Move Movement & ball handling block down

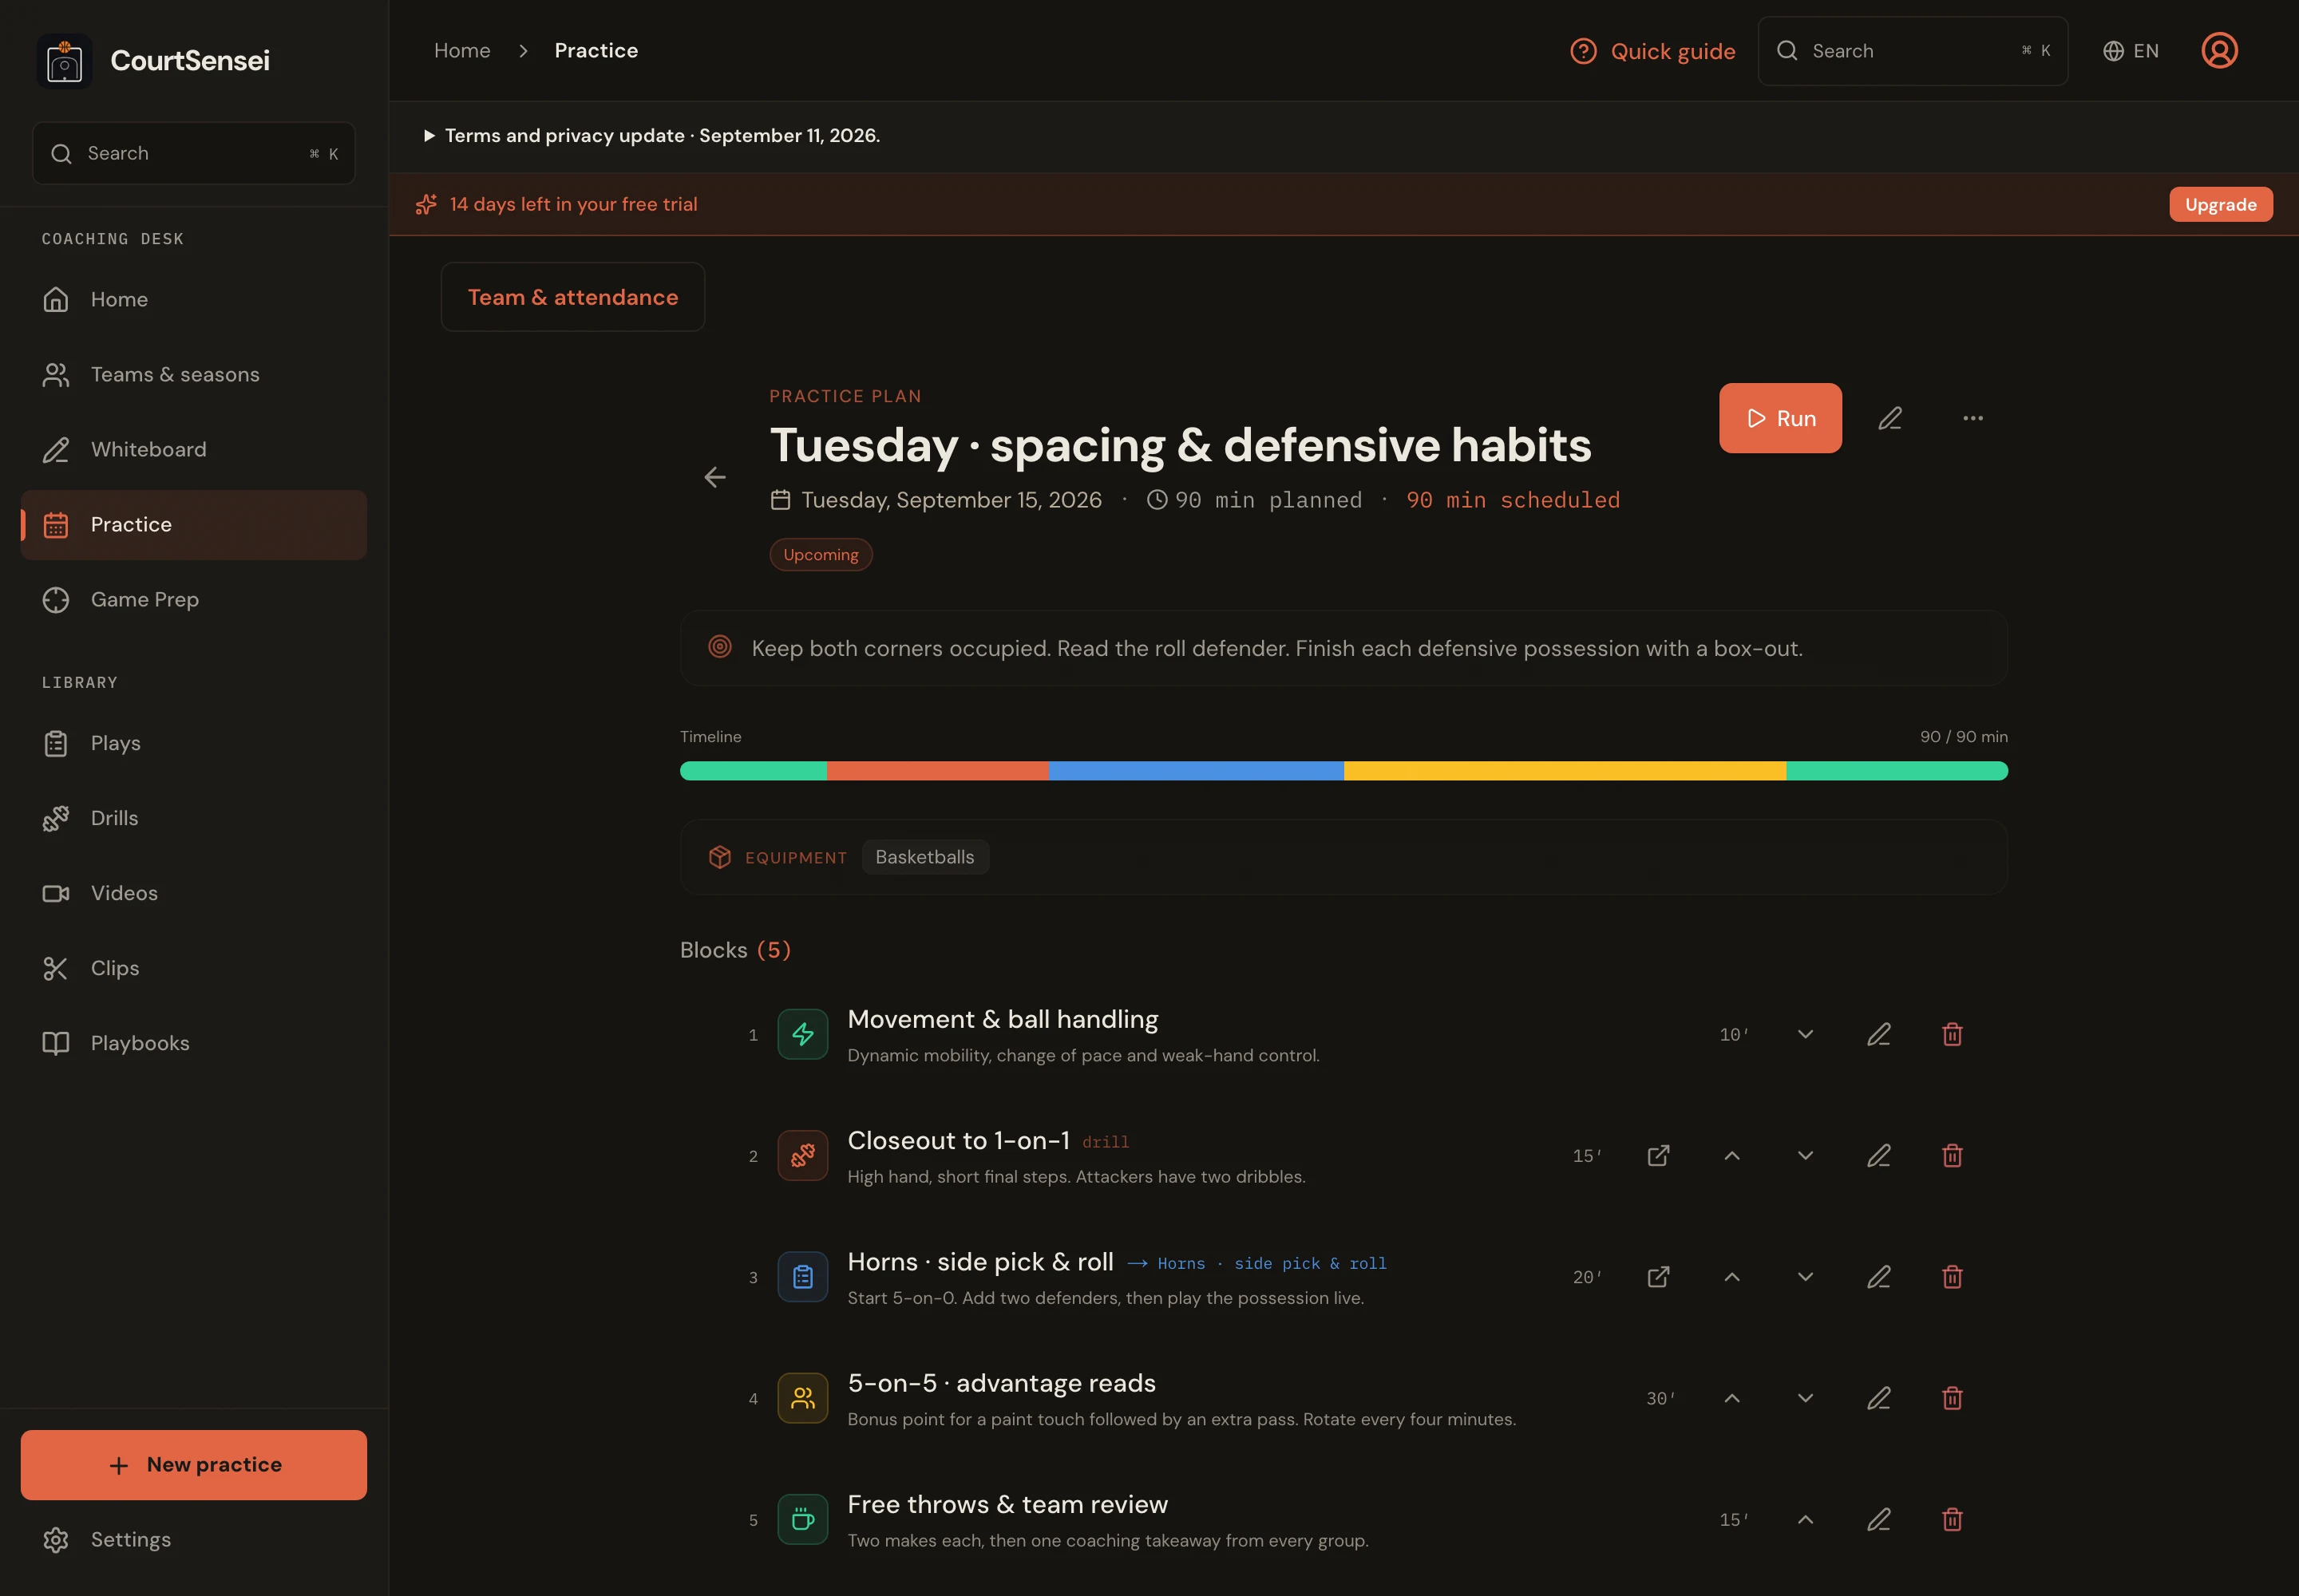pyautogui.click(x=1805, y=1034)
